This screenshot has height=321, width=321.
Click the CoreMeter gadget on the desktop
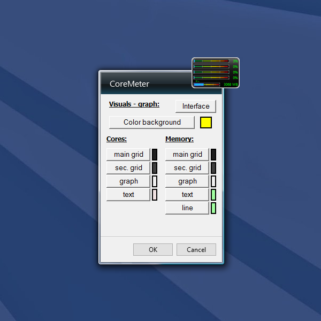(x=215, y=73)
